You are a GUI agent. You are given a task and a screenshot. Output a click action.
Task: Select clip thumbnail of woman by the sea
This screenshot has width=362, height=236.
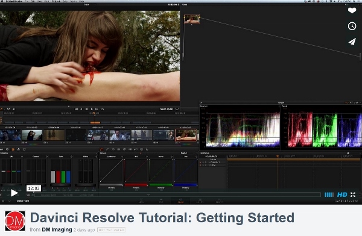click(x=32, y=135)
